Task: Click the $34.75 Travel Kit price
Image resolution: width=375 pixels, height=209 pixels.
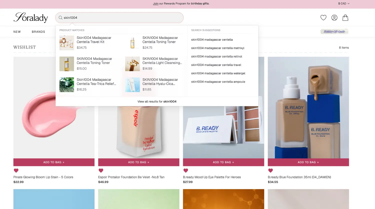Action: (82, 47)
